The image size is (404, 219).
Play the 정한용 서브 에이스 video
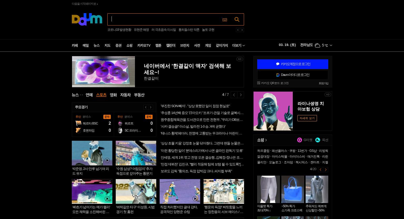(239, 199)
